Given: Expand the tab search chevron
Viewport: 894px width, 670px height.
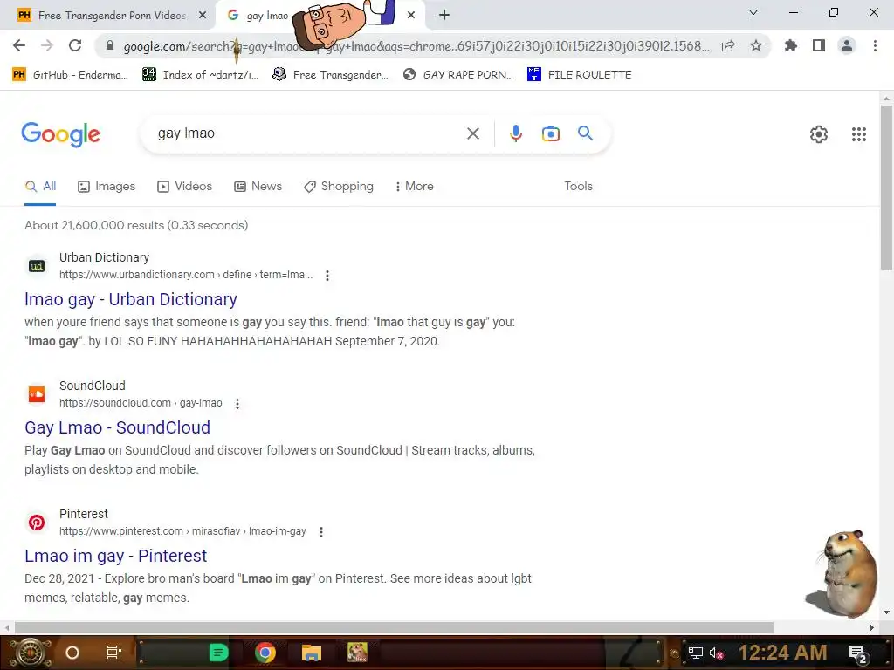Looking at the screenshot, I should [753, 12].
